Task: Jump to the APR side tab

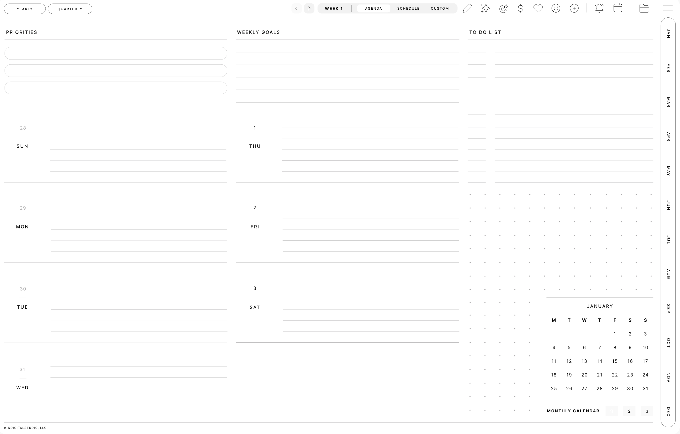Action: tap(668, 137)
